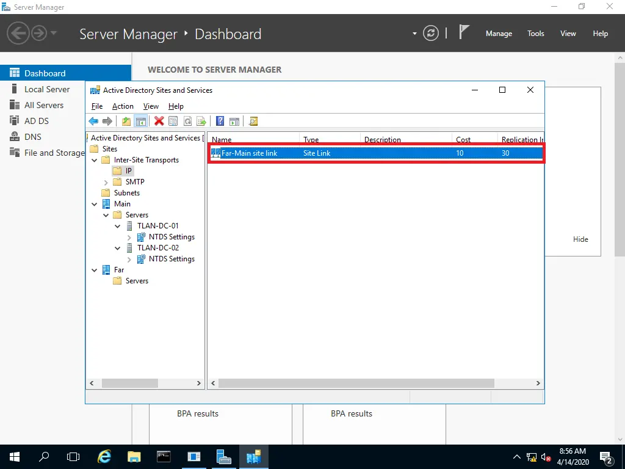The image size is (625, 469).
Task: Select the IP folder in the tree
Action: click(128, 171)
